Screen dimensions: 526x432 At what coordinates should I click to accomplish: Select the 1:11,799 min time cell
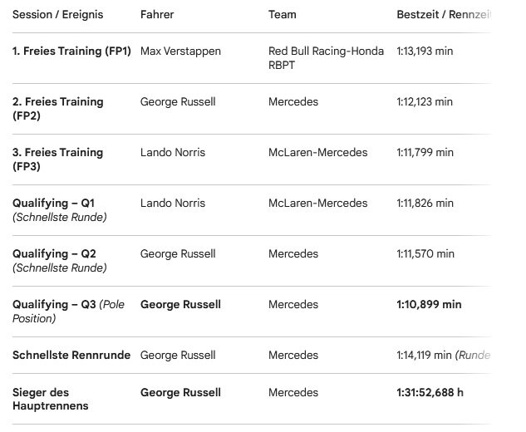tap(425, 152)
